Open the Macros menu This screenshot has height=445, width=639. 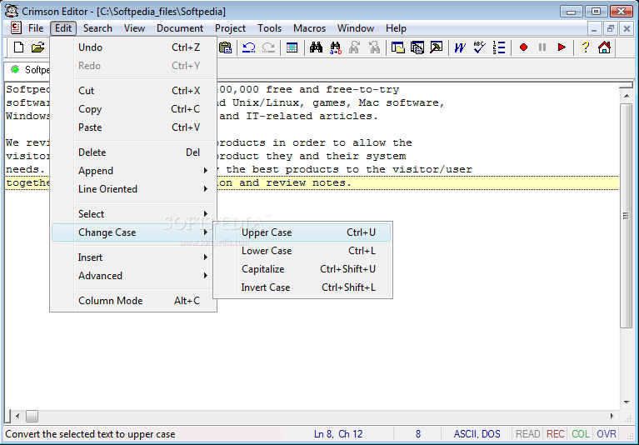point(309,28)
